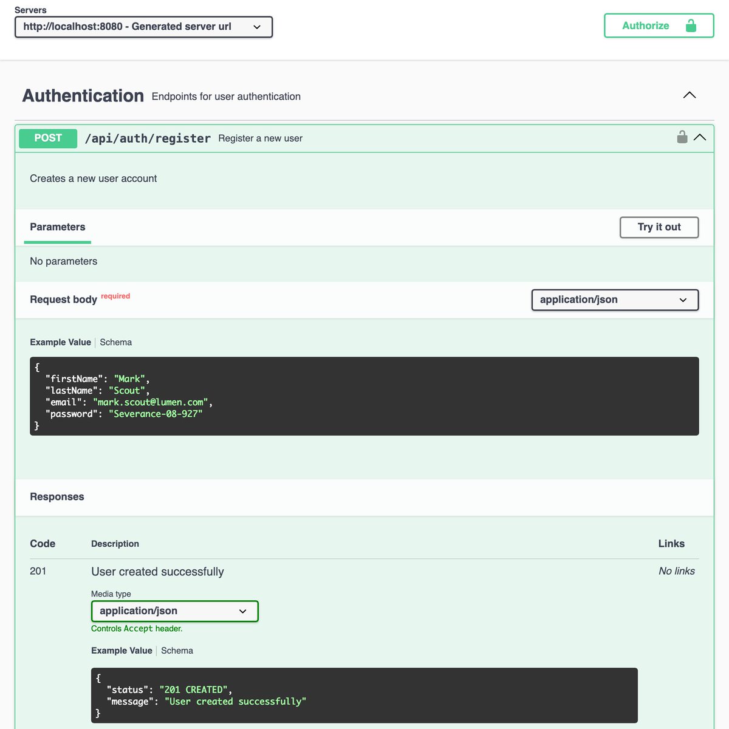The image size is (729, 729).
Task: Click the Authorize button
Action: point(659,26)
